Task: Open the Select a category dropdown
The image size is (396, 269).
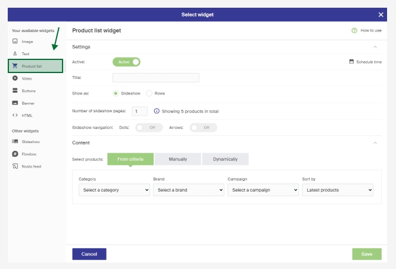Action: (x=114, y=190)
